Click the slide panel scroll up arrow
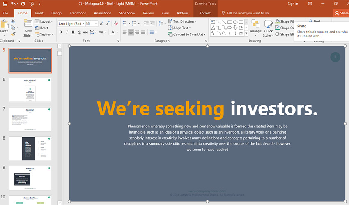This screenshot has width=349, height=205. click(x=60, y=46)
